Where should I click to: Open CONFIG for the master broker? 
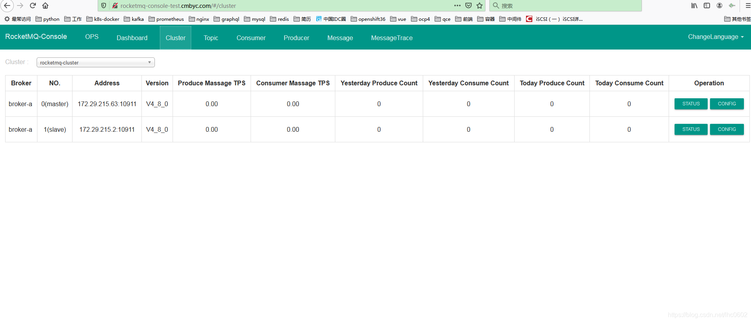[727, 104]
